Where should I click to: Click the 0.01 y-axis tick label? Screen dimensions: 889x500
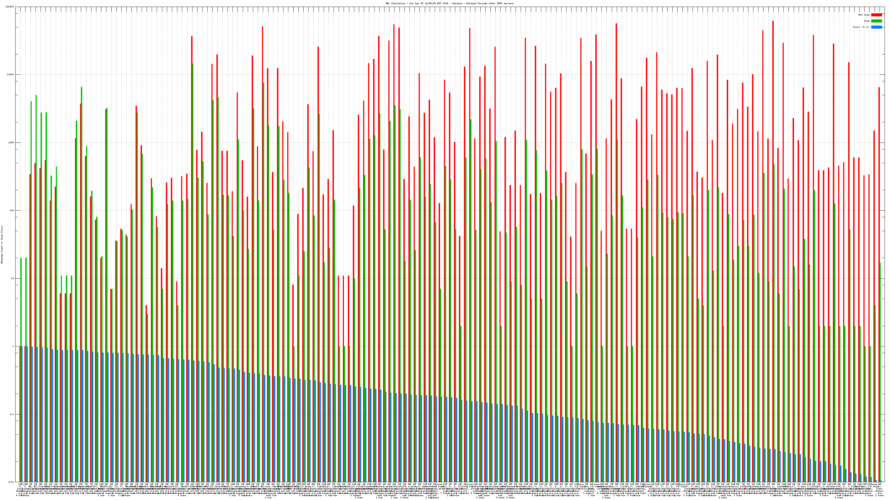[11, 482]
